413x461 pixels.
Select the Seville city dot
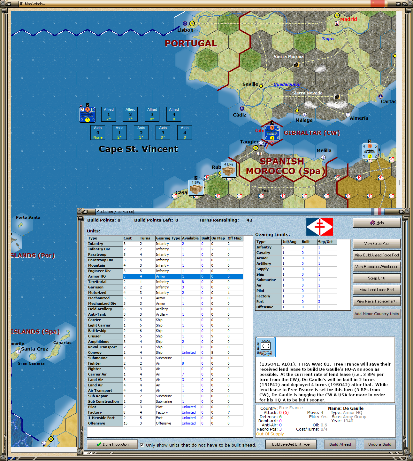click(x=261, y=86)
